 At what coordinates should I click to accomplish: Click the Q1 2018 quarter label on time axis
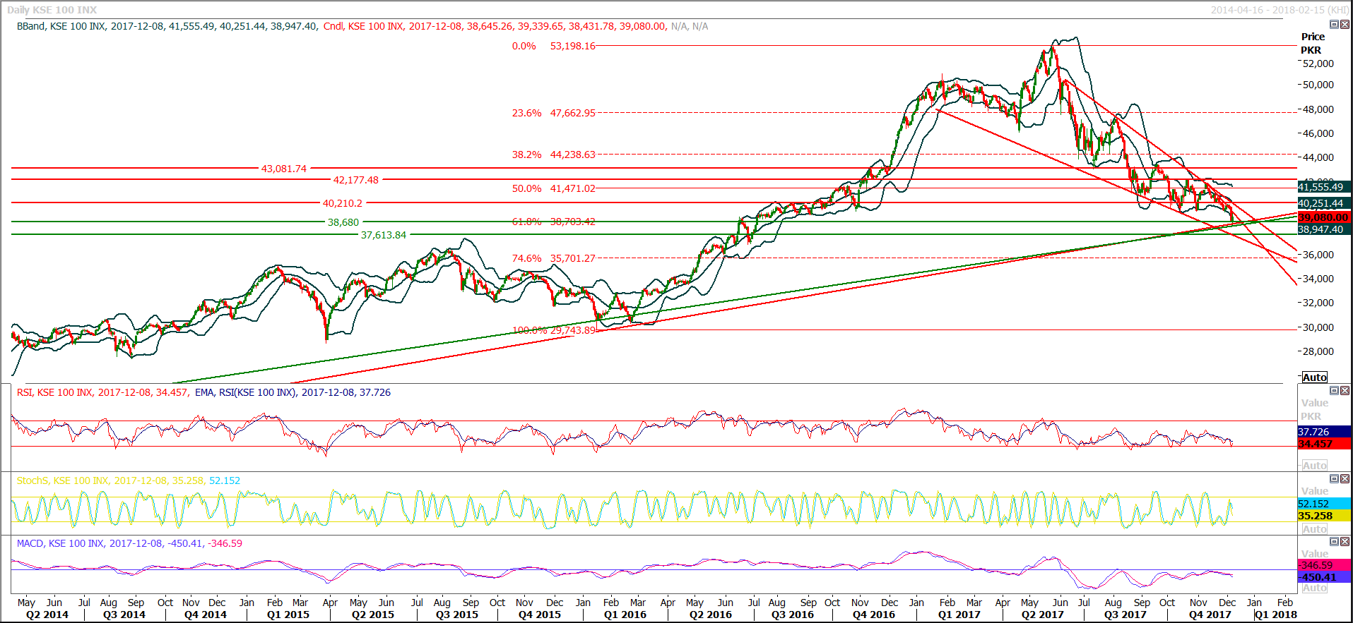point(1276,615)
